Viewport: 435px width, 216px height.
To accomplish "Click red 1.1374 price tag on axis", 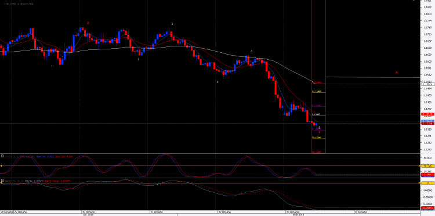I will [427, 114].
